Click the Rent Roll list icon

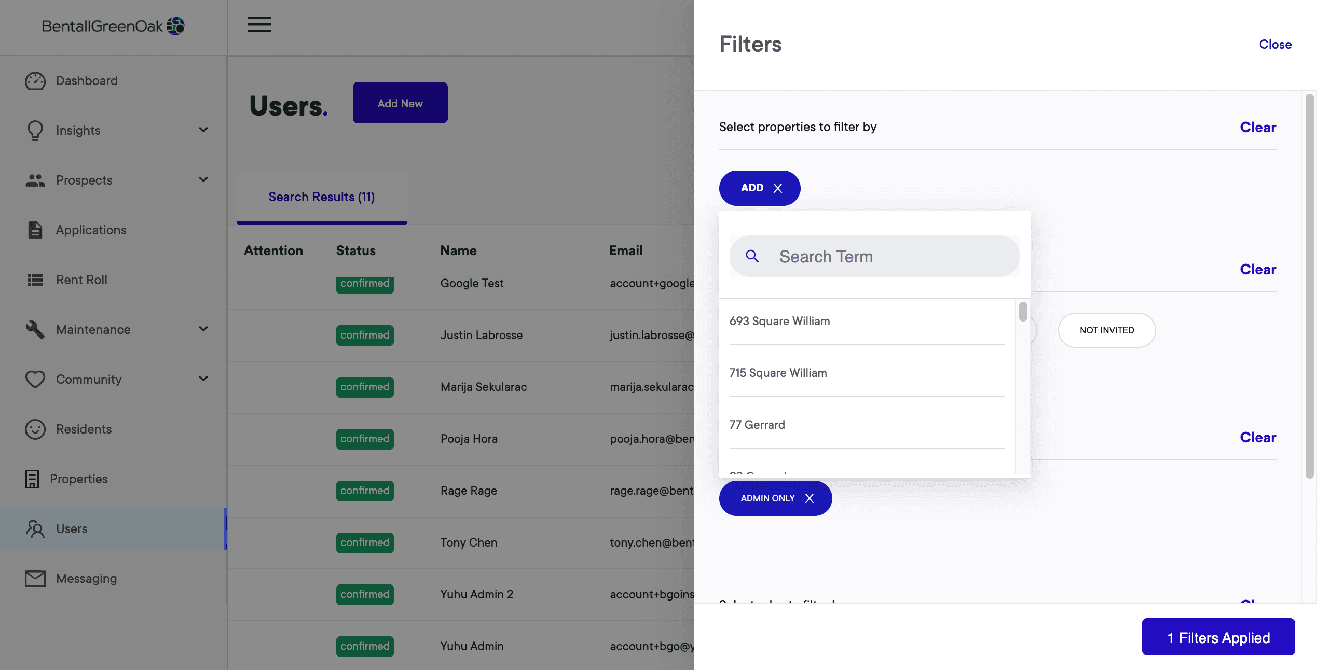(x=35, y=280)
